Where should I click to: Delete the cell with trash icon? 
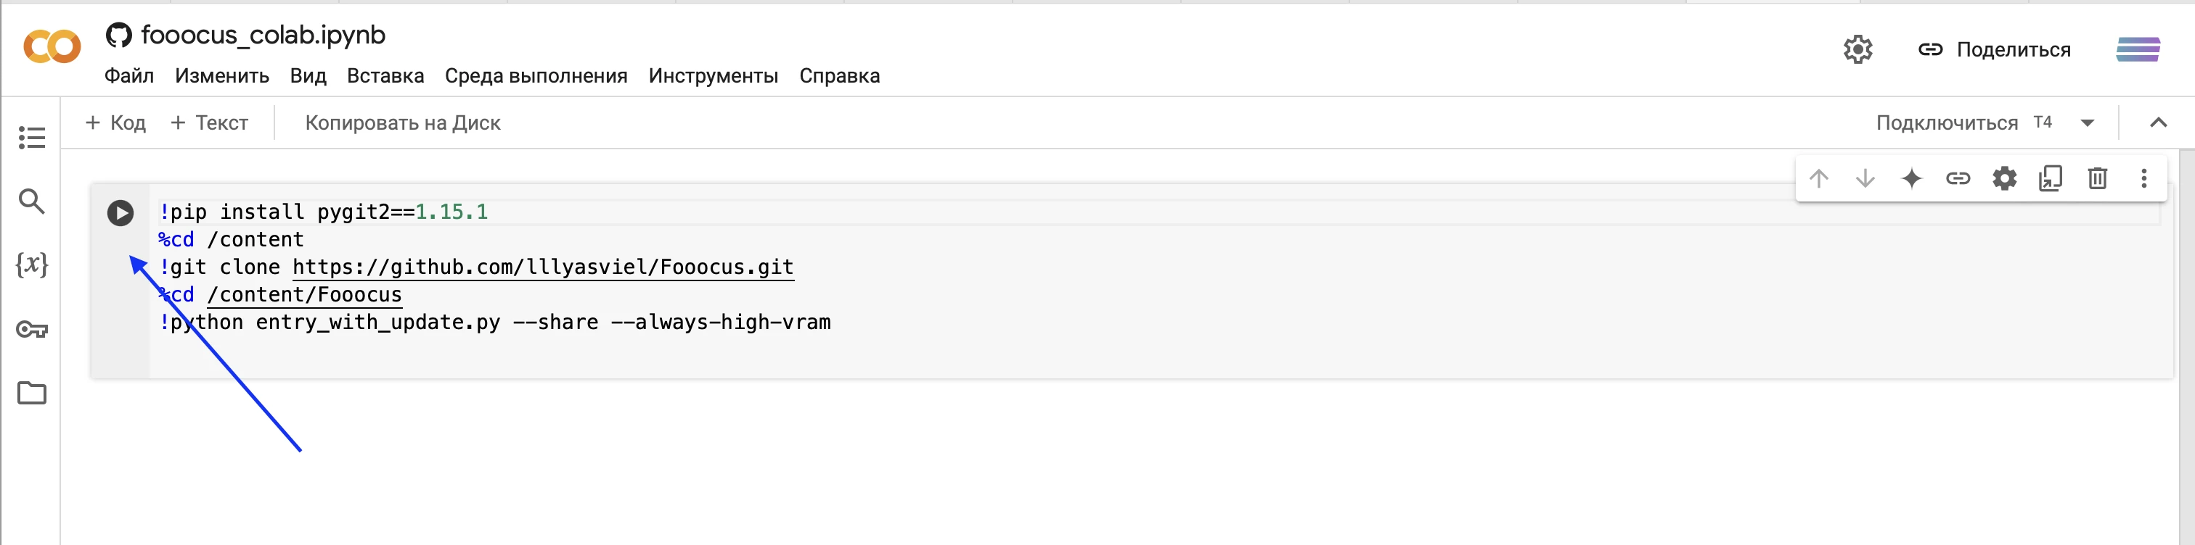click(x=2098, y=178)
